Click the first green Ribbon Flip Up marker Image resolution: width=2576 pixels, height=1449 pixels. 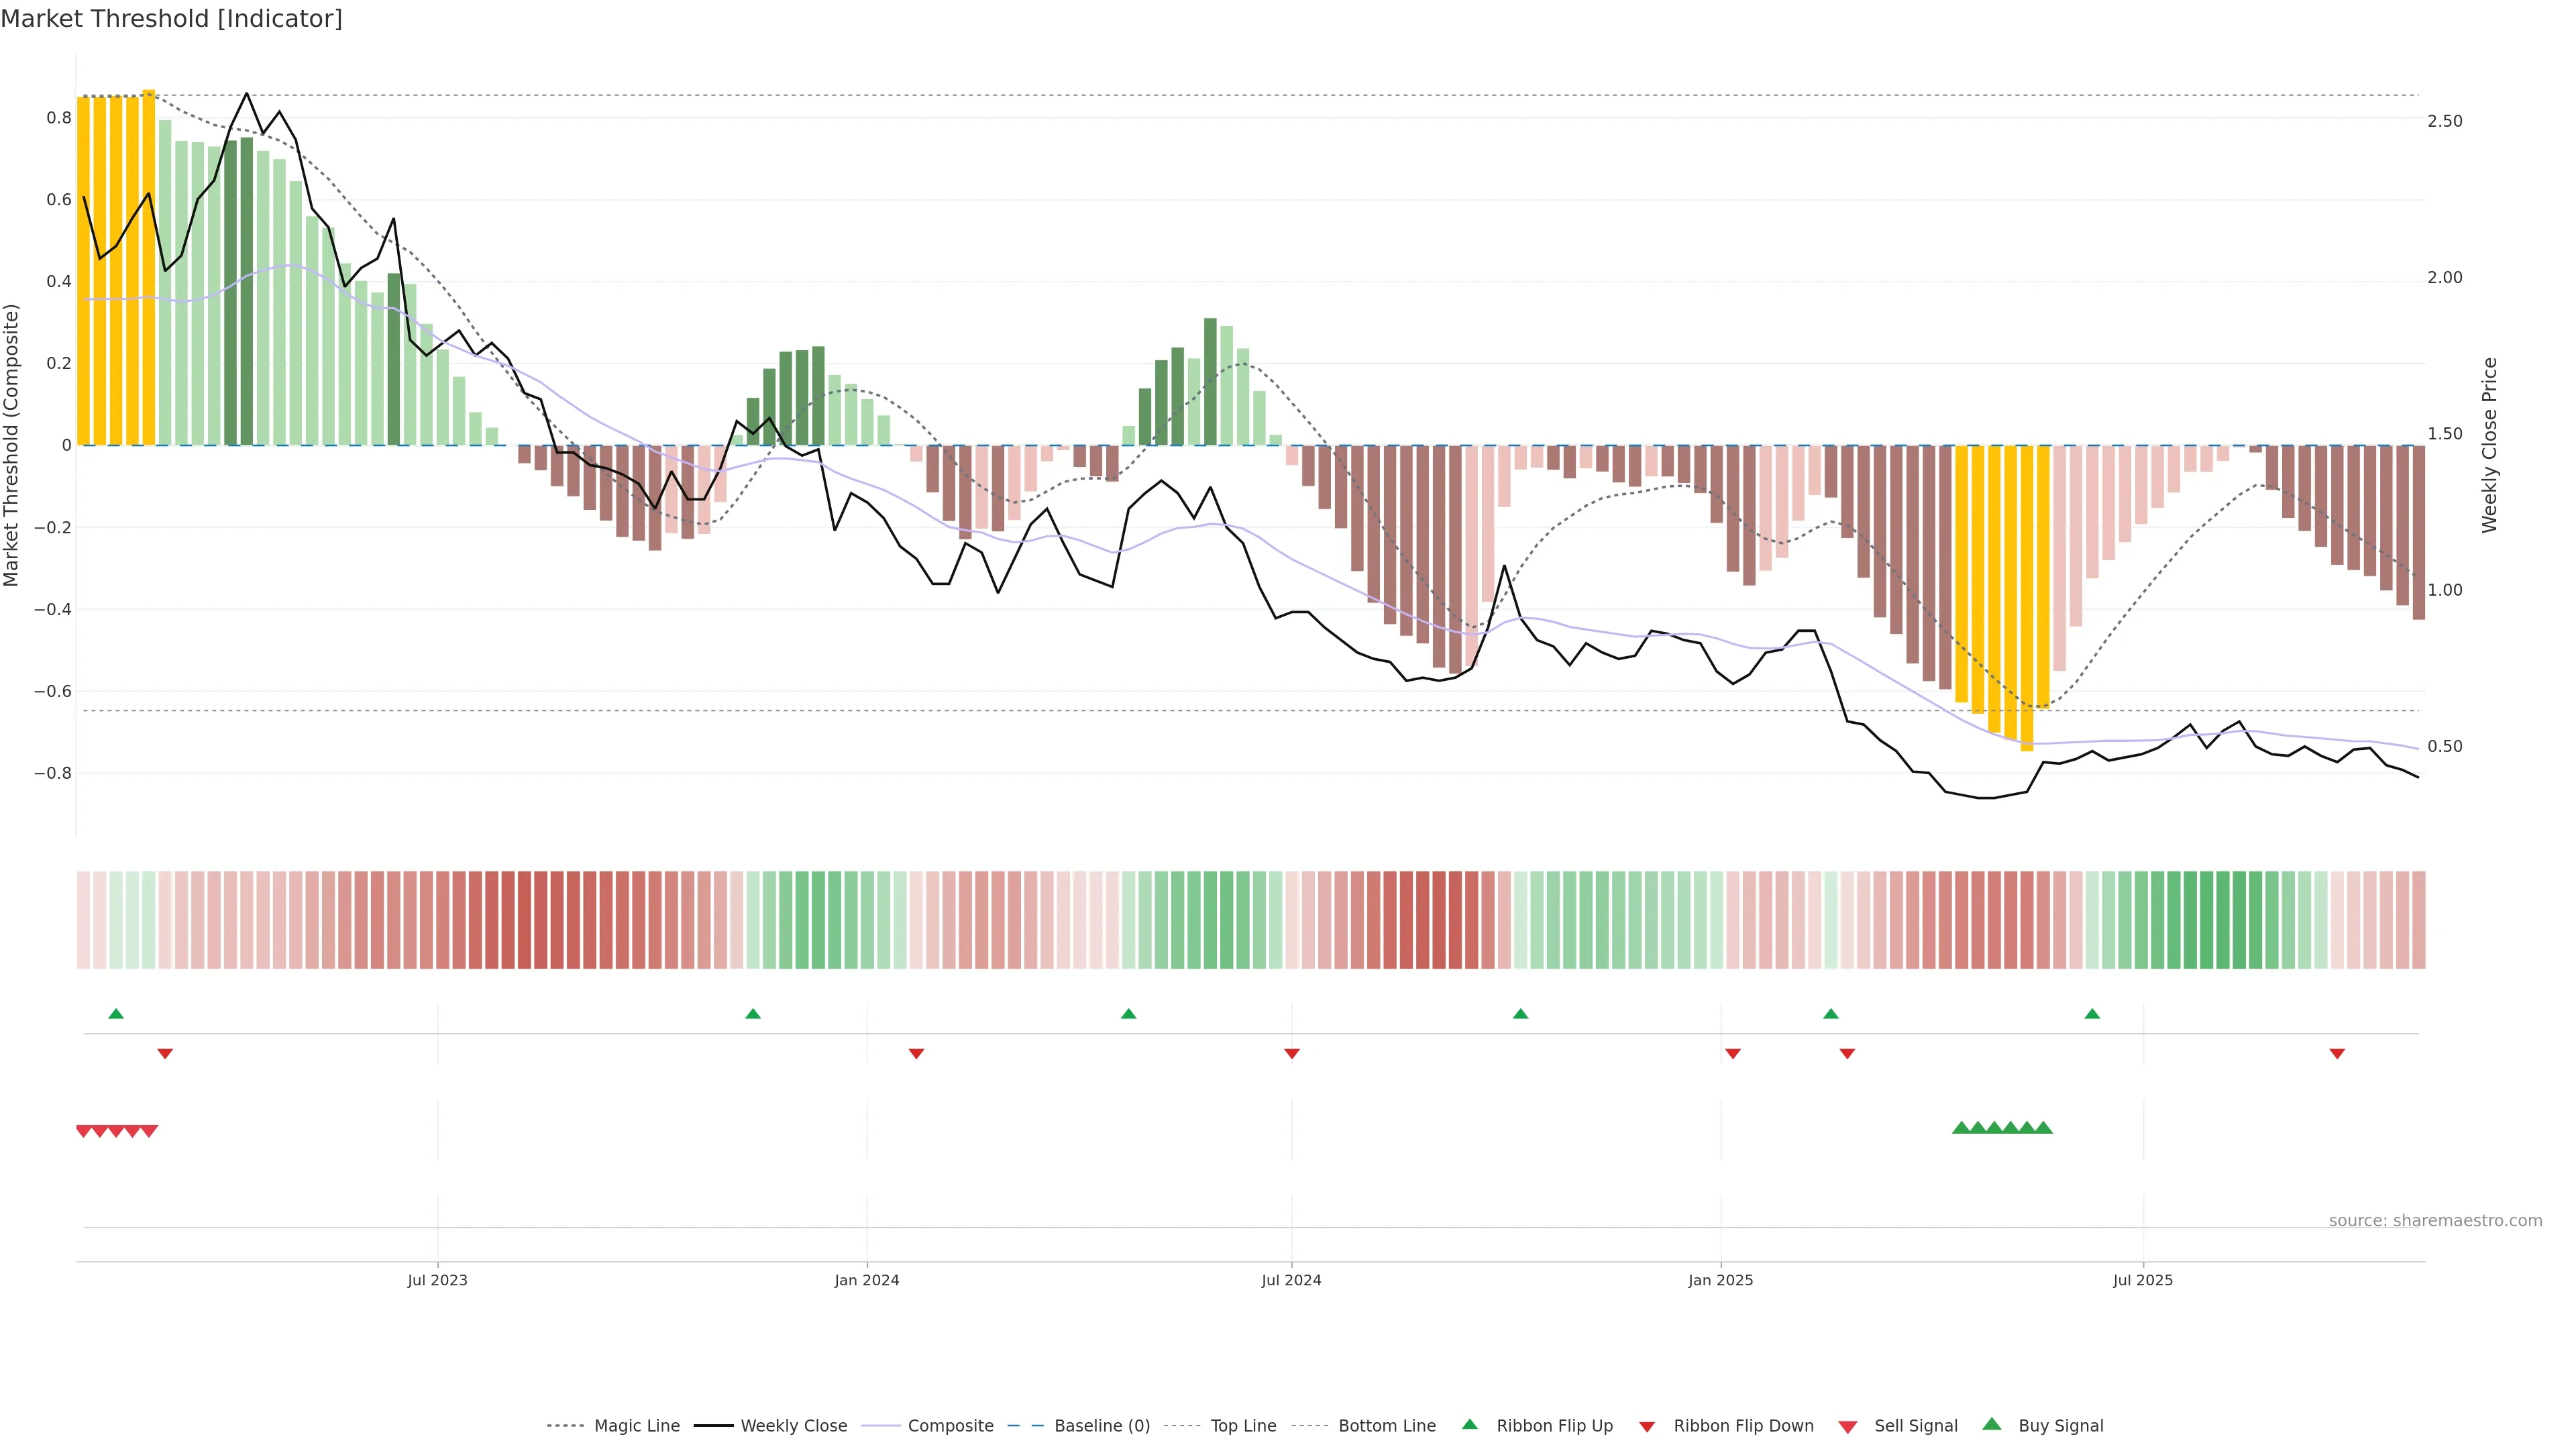point(116,1014)
